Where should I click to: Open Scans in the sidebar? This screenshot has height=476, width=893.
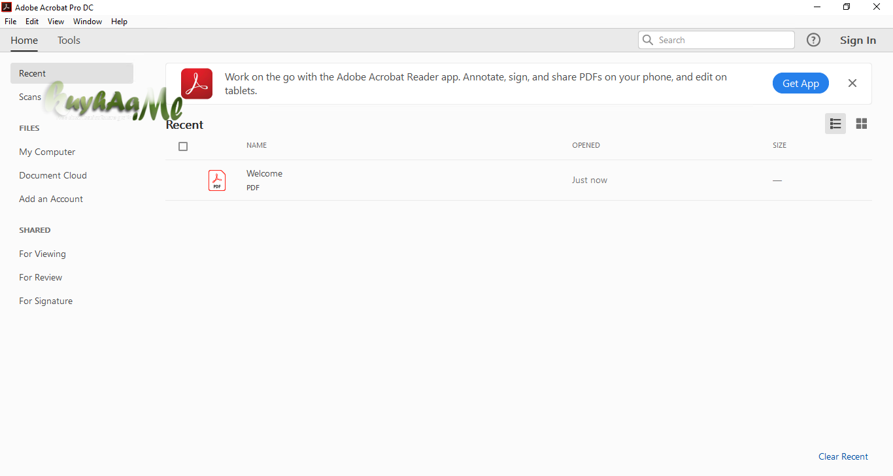[30, 97]
